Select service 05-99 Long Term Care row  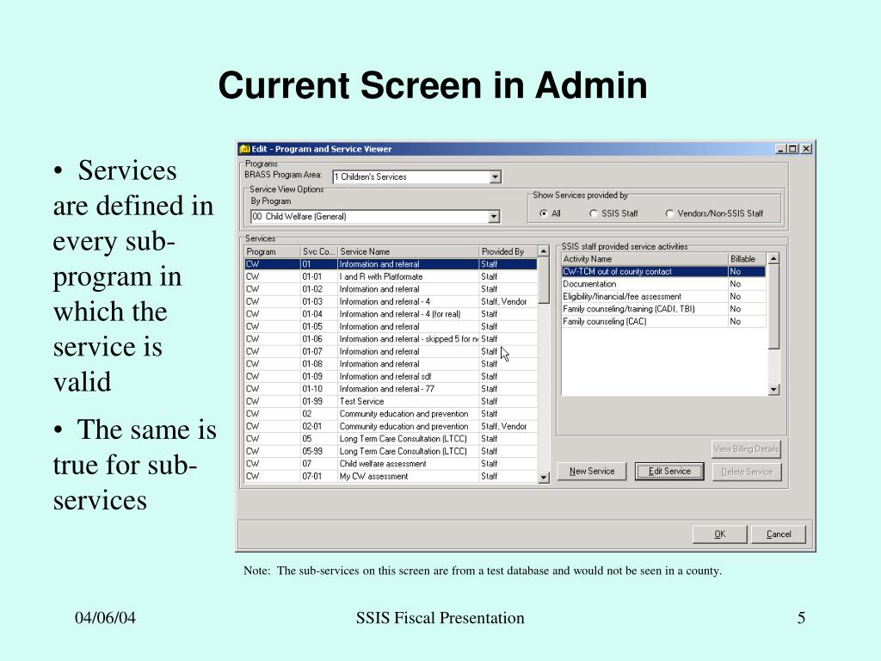pyautogui.click(x=391, y=451)
